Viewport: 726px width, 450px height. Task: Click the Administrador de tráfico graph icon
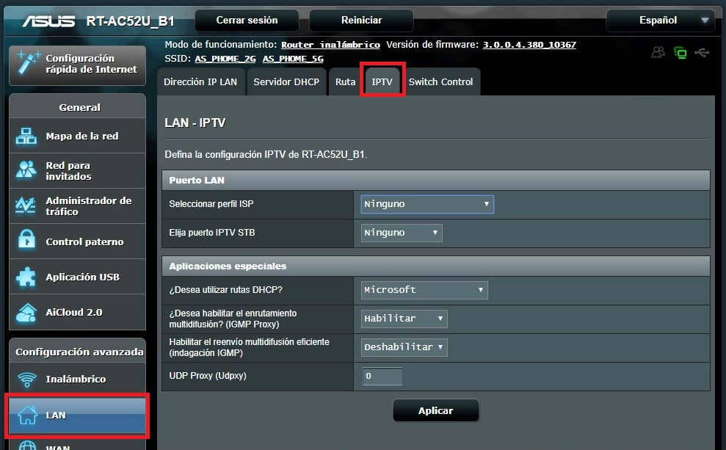click(x=26, y=206)
